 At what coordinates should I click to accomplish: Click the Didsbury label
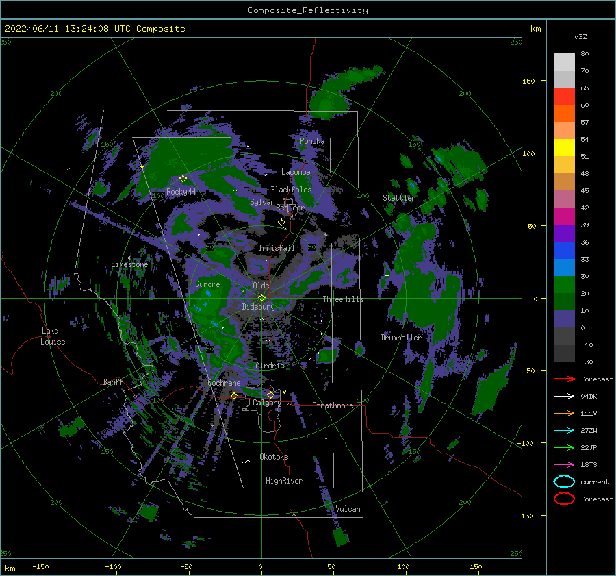click(259, 307)
